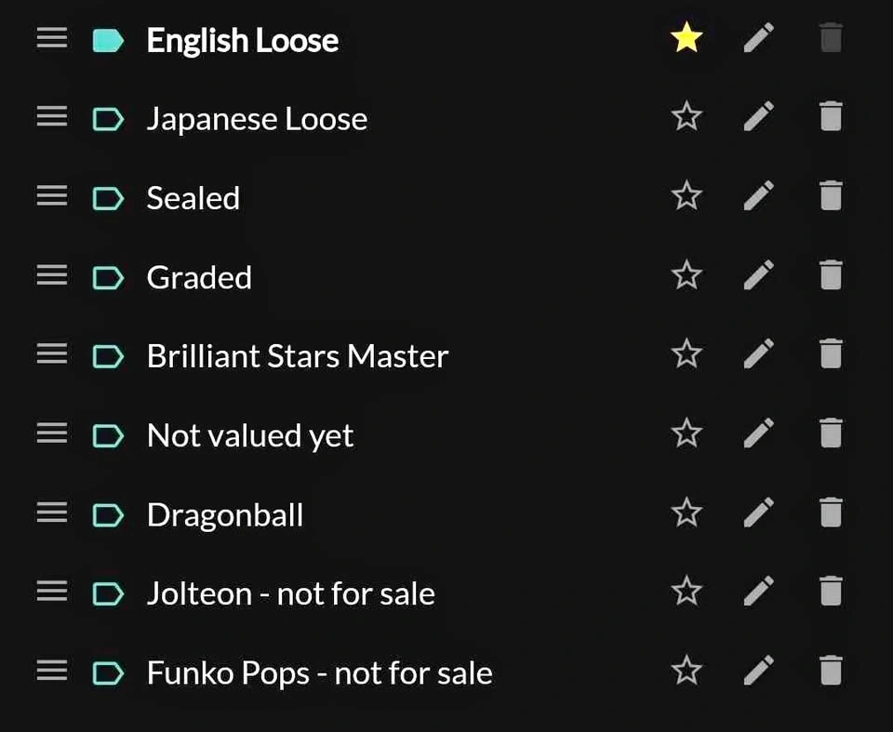This screenshot has width=893, height=732.
Task: Rename Brilliant Stars Master via pencil icon
Action: coord(759,353)
